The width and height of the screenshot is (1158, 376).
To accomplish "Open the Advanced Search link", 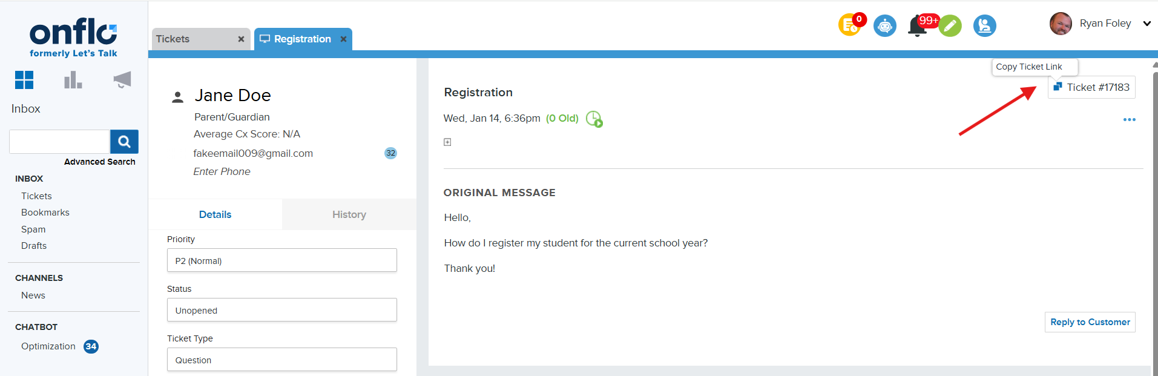I will 100,162.
